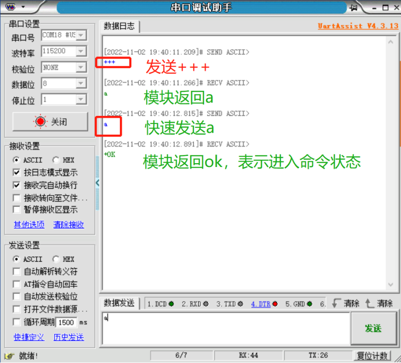Enable 暂停接收区显示 checkbox
Viewport: 401px width, 363px height.
[x=16, y=209]
